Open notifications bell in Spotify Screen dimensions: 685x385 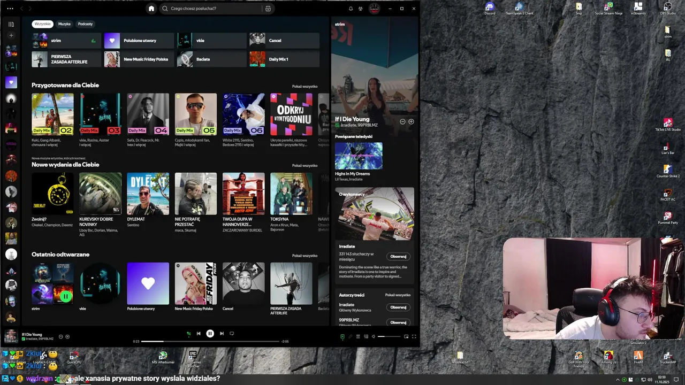(x=351, y=9)
